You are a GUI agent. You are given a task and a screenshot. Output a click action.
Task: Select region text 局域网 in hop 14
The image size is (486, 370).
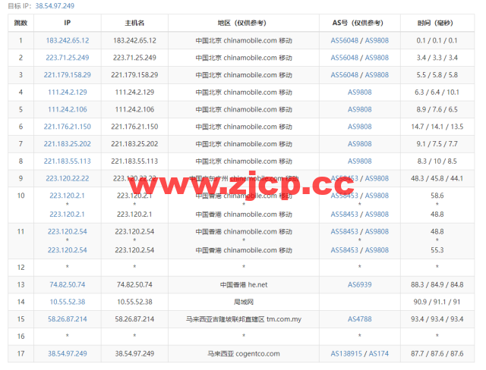(x=244, y=302)
